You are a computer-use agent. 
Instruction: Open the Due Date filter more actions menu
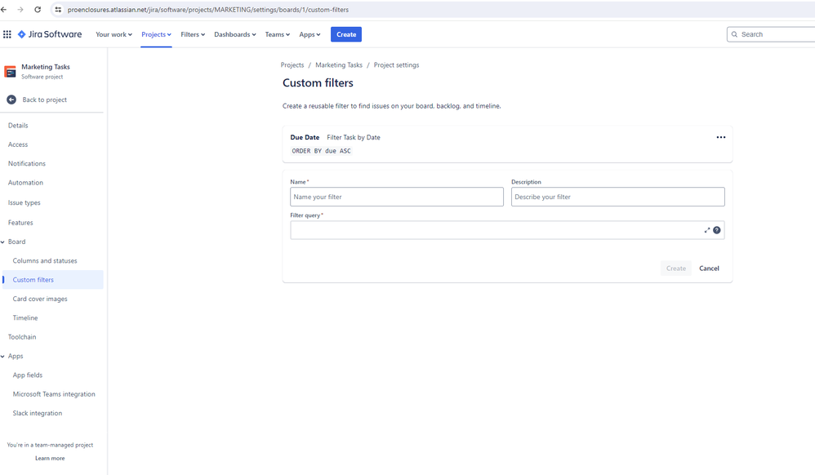[721, 137]
